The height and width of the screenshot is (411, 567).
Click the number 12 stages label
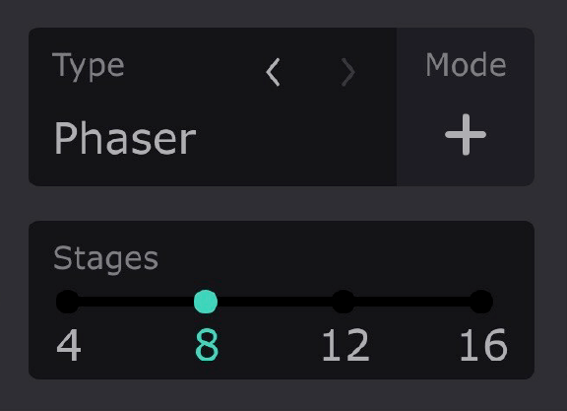(346, 345)
